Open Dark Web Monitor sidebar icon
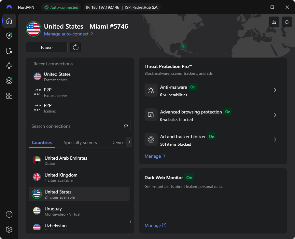Viewport: 295px width, 239px height. (9, 81)
